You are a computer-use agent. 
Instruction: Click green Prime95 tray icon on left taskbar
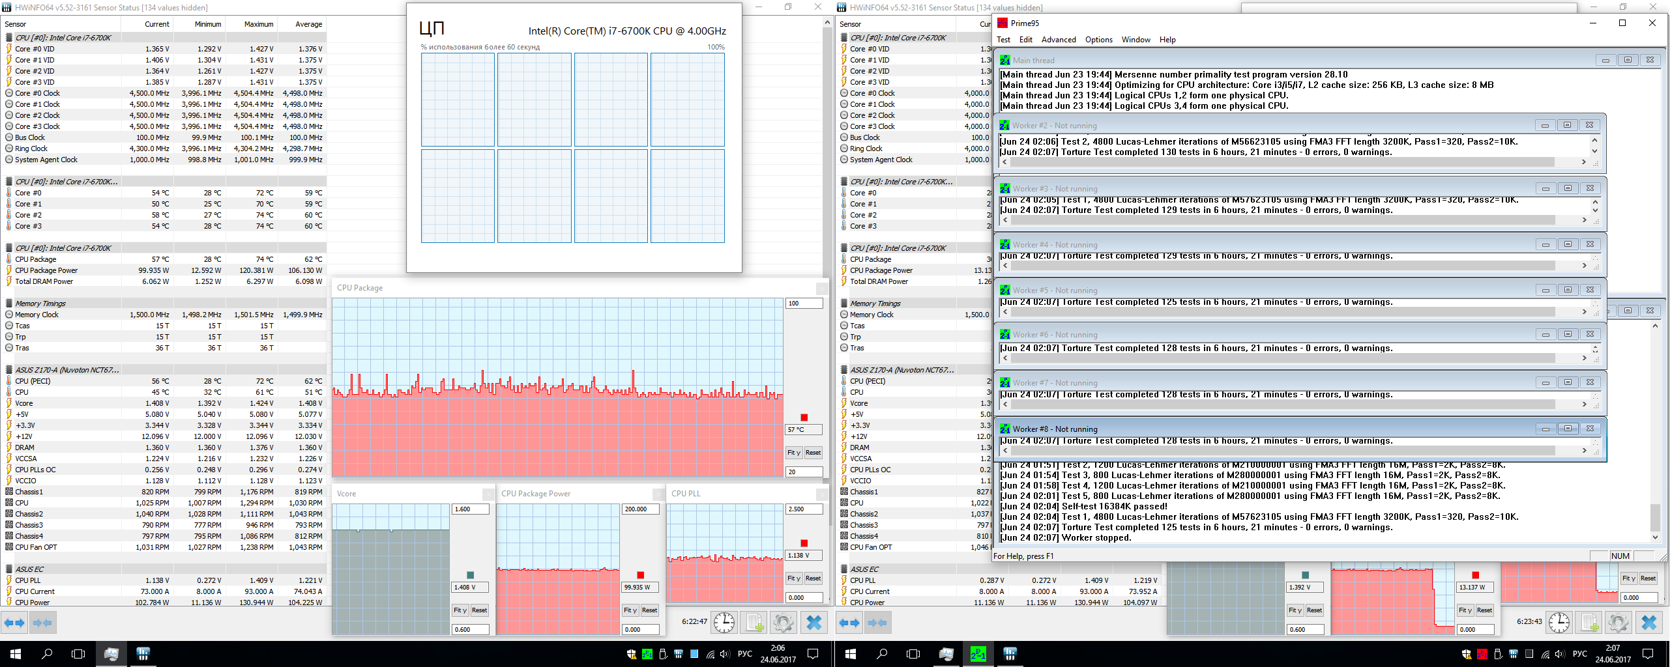coord(647,654)
